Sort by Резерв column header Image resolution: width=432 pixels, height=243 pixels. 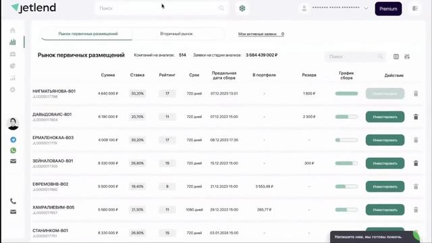pos(309,75)
